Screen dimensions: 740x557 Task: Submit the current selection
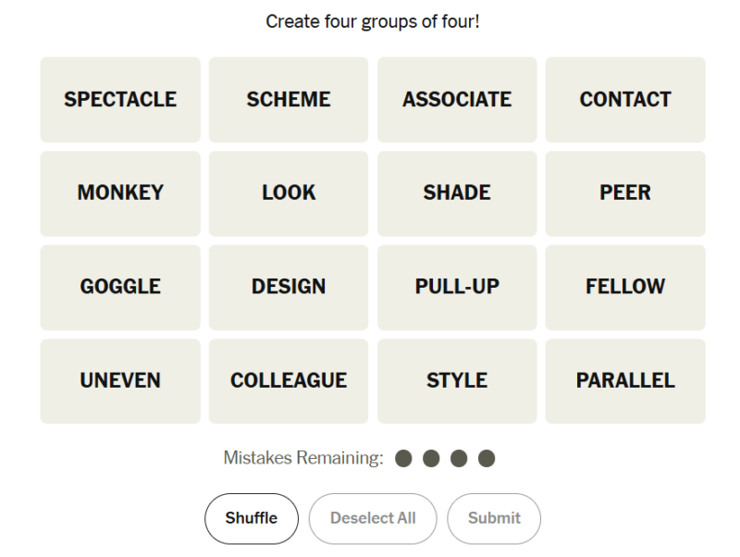tap(494, 518)
